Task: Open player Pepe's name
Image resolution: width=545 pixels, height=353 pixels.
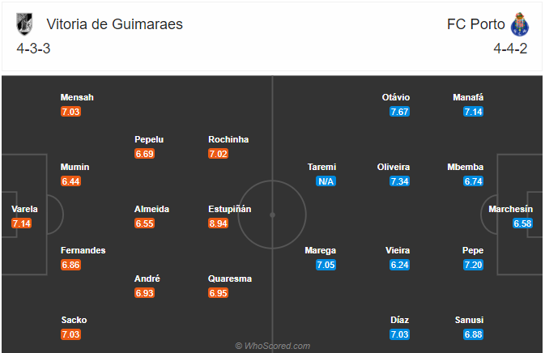Action: [473, 250]
